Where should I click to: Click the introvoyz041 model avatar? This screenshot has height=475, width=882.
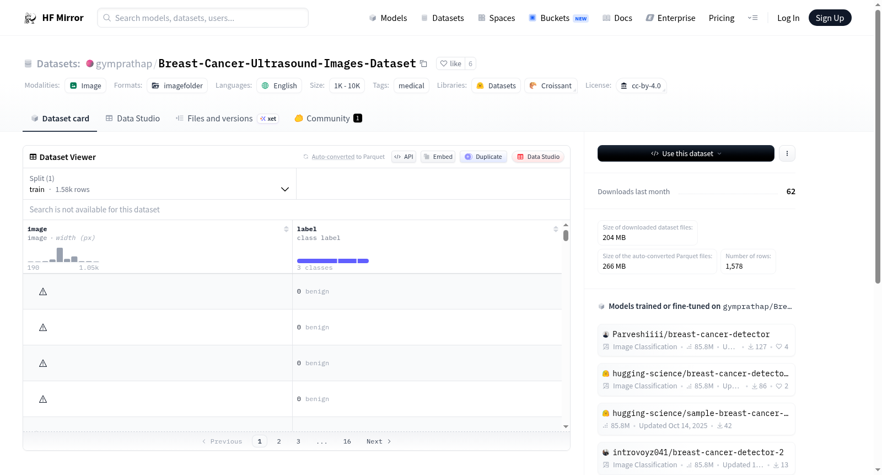[606, 452]
